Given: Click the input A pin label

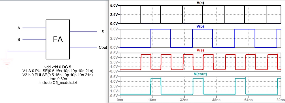Looking at the screenshot, I should click(x=19, y=28).
